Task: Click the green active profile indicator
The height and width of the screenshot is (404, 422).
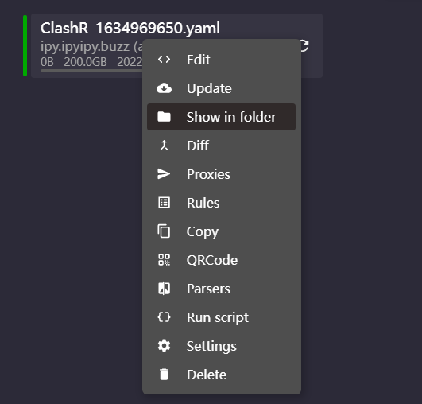Action: coord(25,46)
